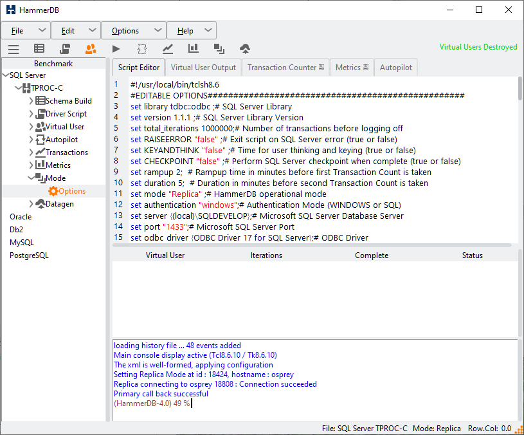Click the Autopilot dashed-loop toolbar icon
The height and width of the screenshot is (435, 524).
pos(142,48)
